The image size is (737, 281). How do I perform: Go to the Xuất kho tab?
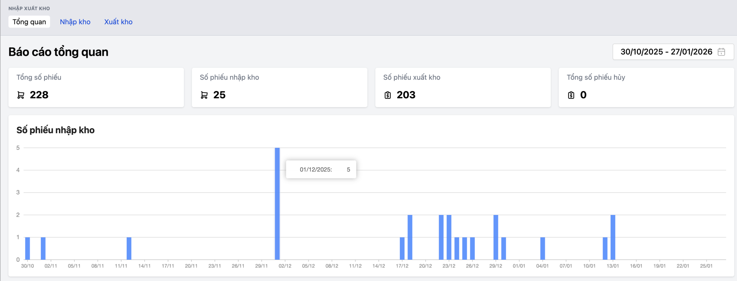click(x=118, y=22)
